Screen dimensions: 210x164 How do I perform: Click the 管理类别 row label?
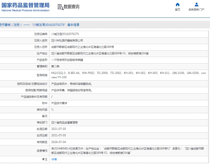pos(42,66)
